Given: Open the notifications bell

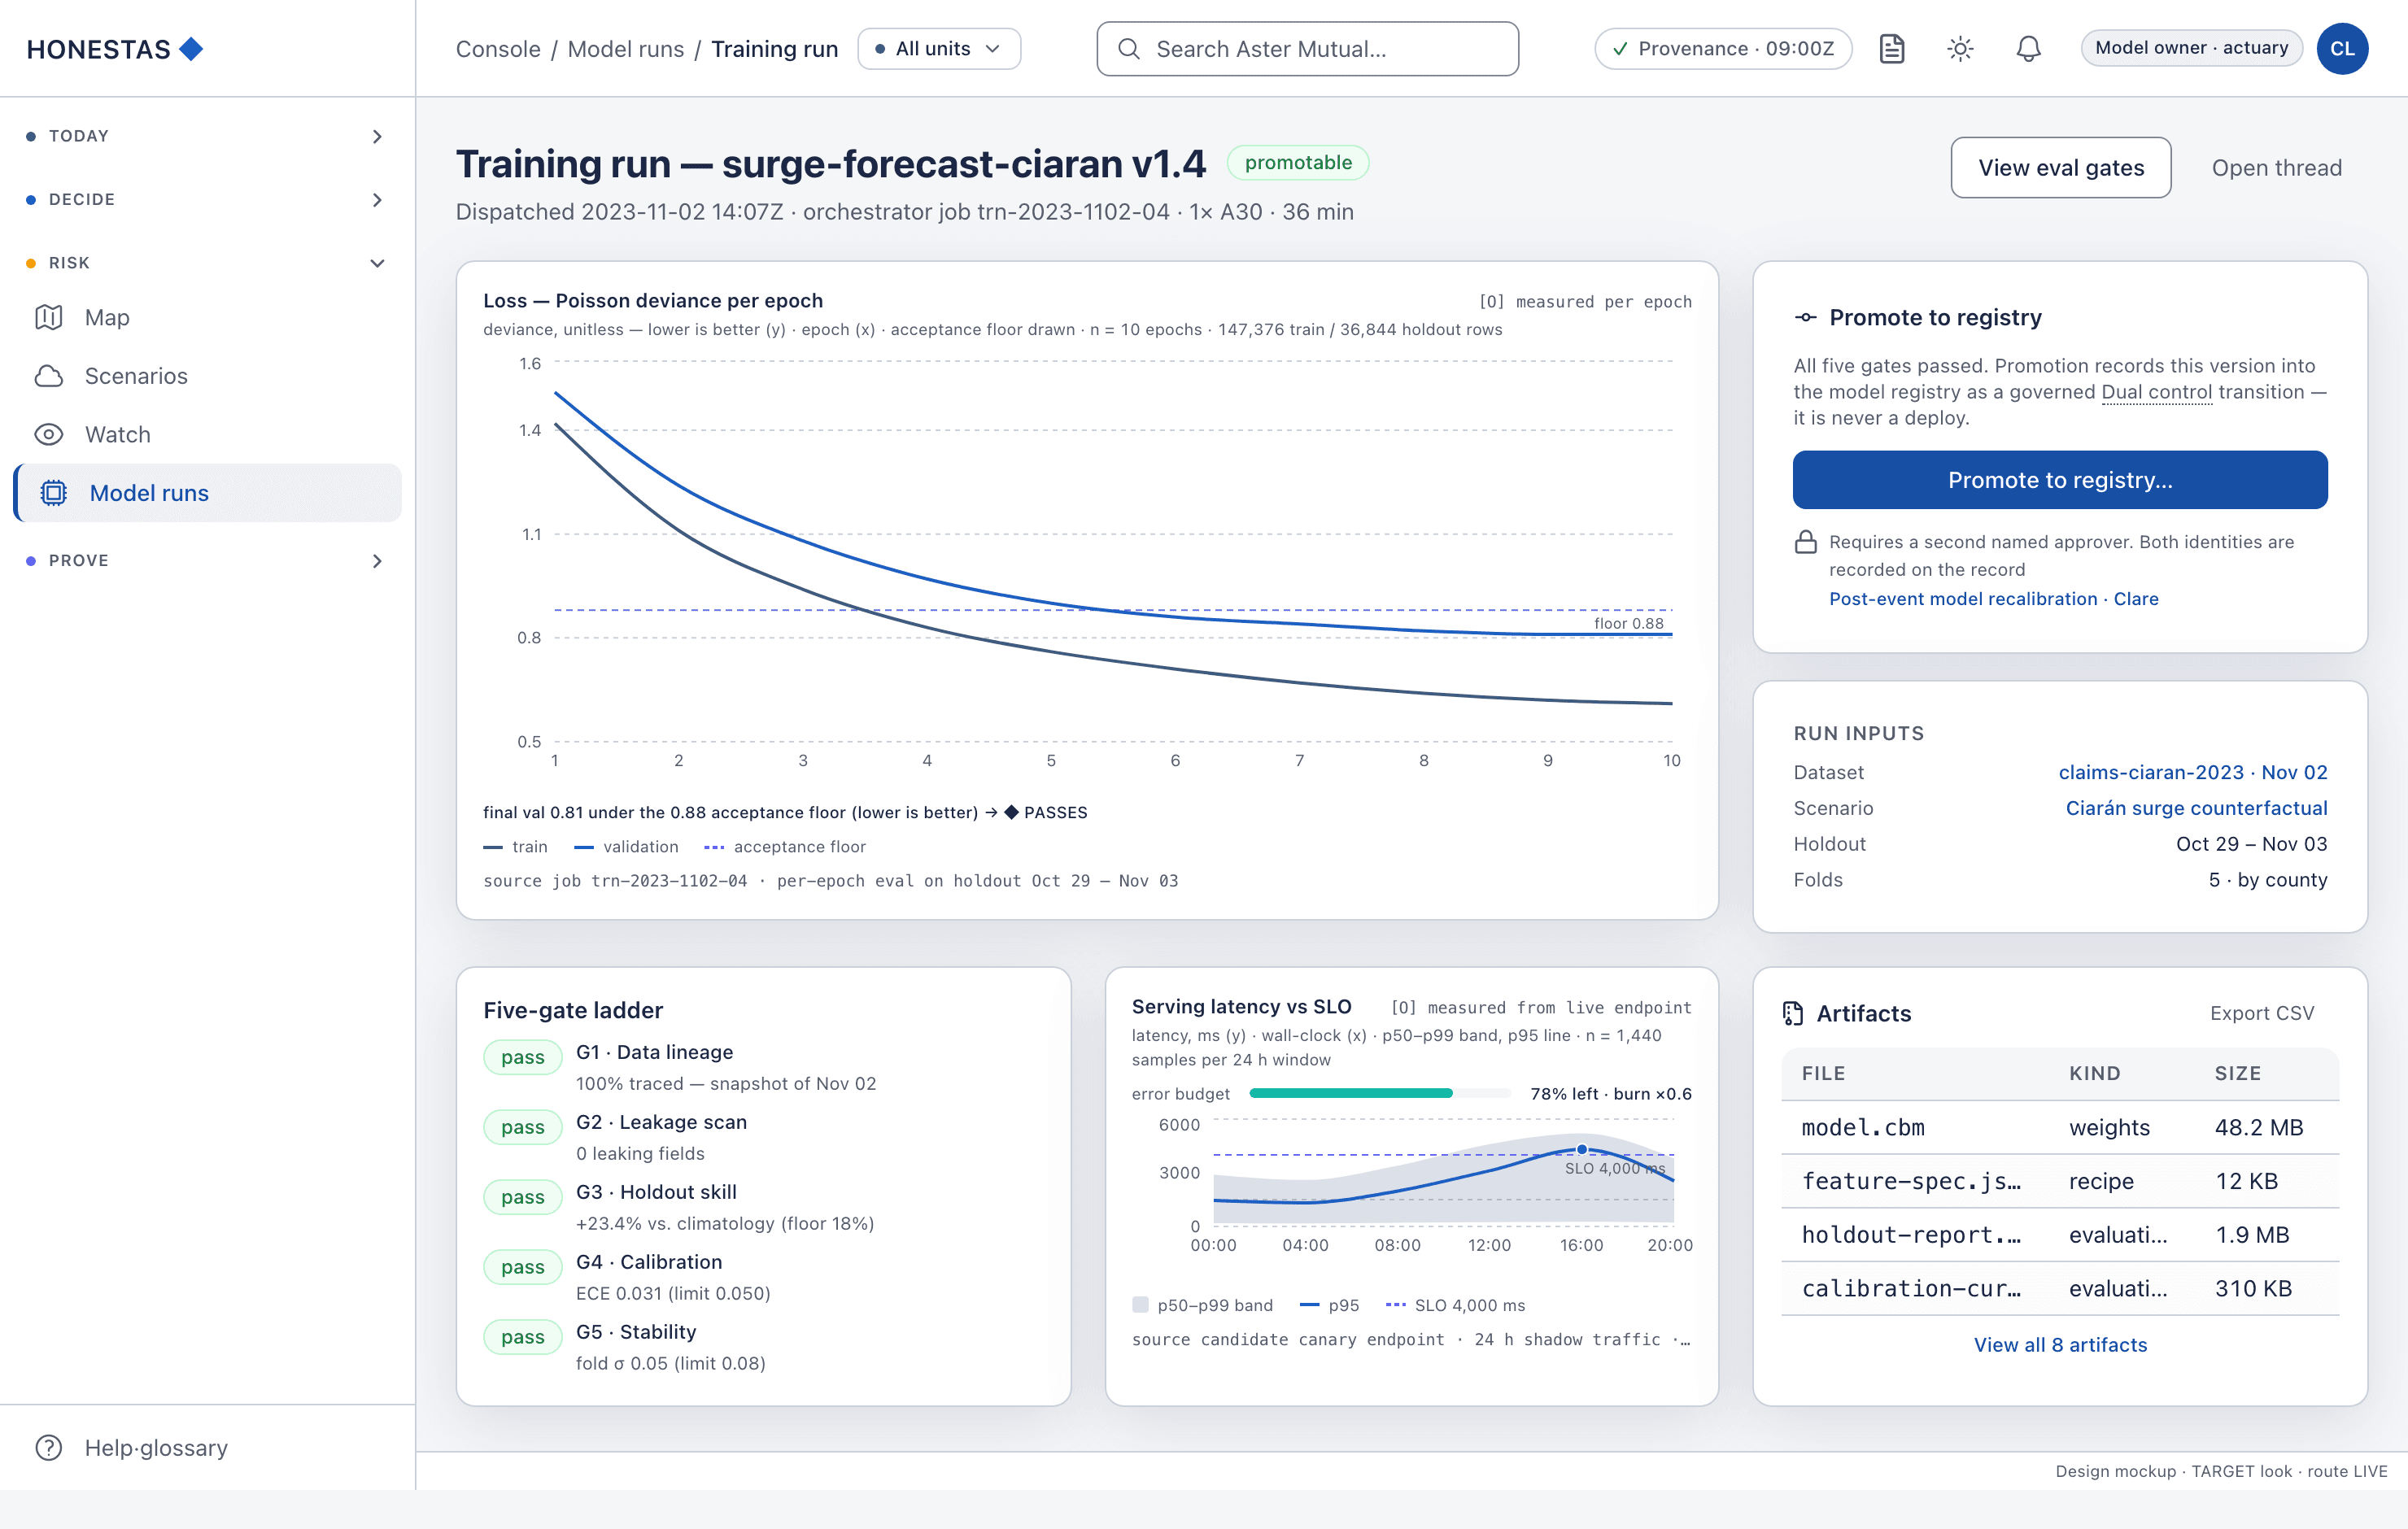Looking at the screenshot, I should coord(2028,48).
